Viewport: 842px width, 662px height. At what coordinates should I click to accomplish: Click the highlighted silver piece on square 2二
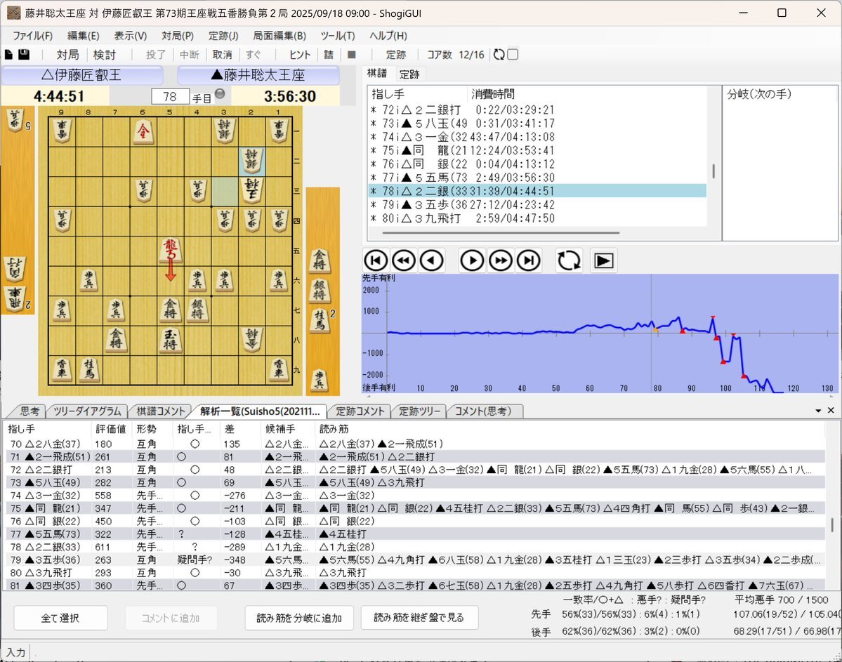(252, 161)
